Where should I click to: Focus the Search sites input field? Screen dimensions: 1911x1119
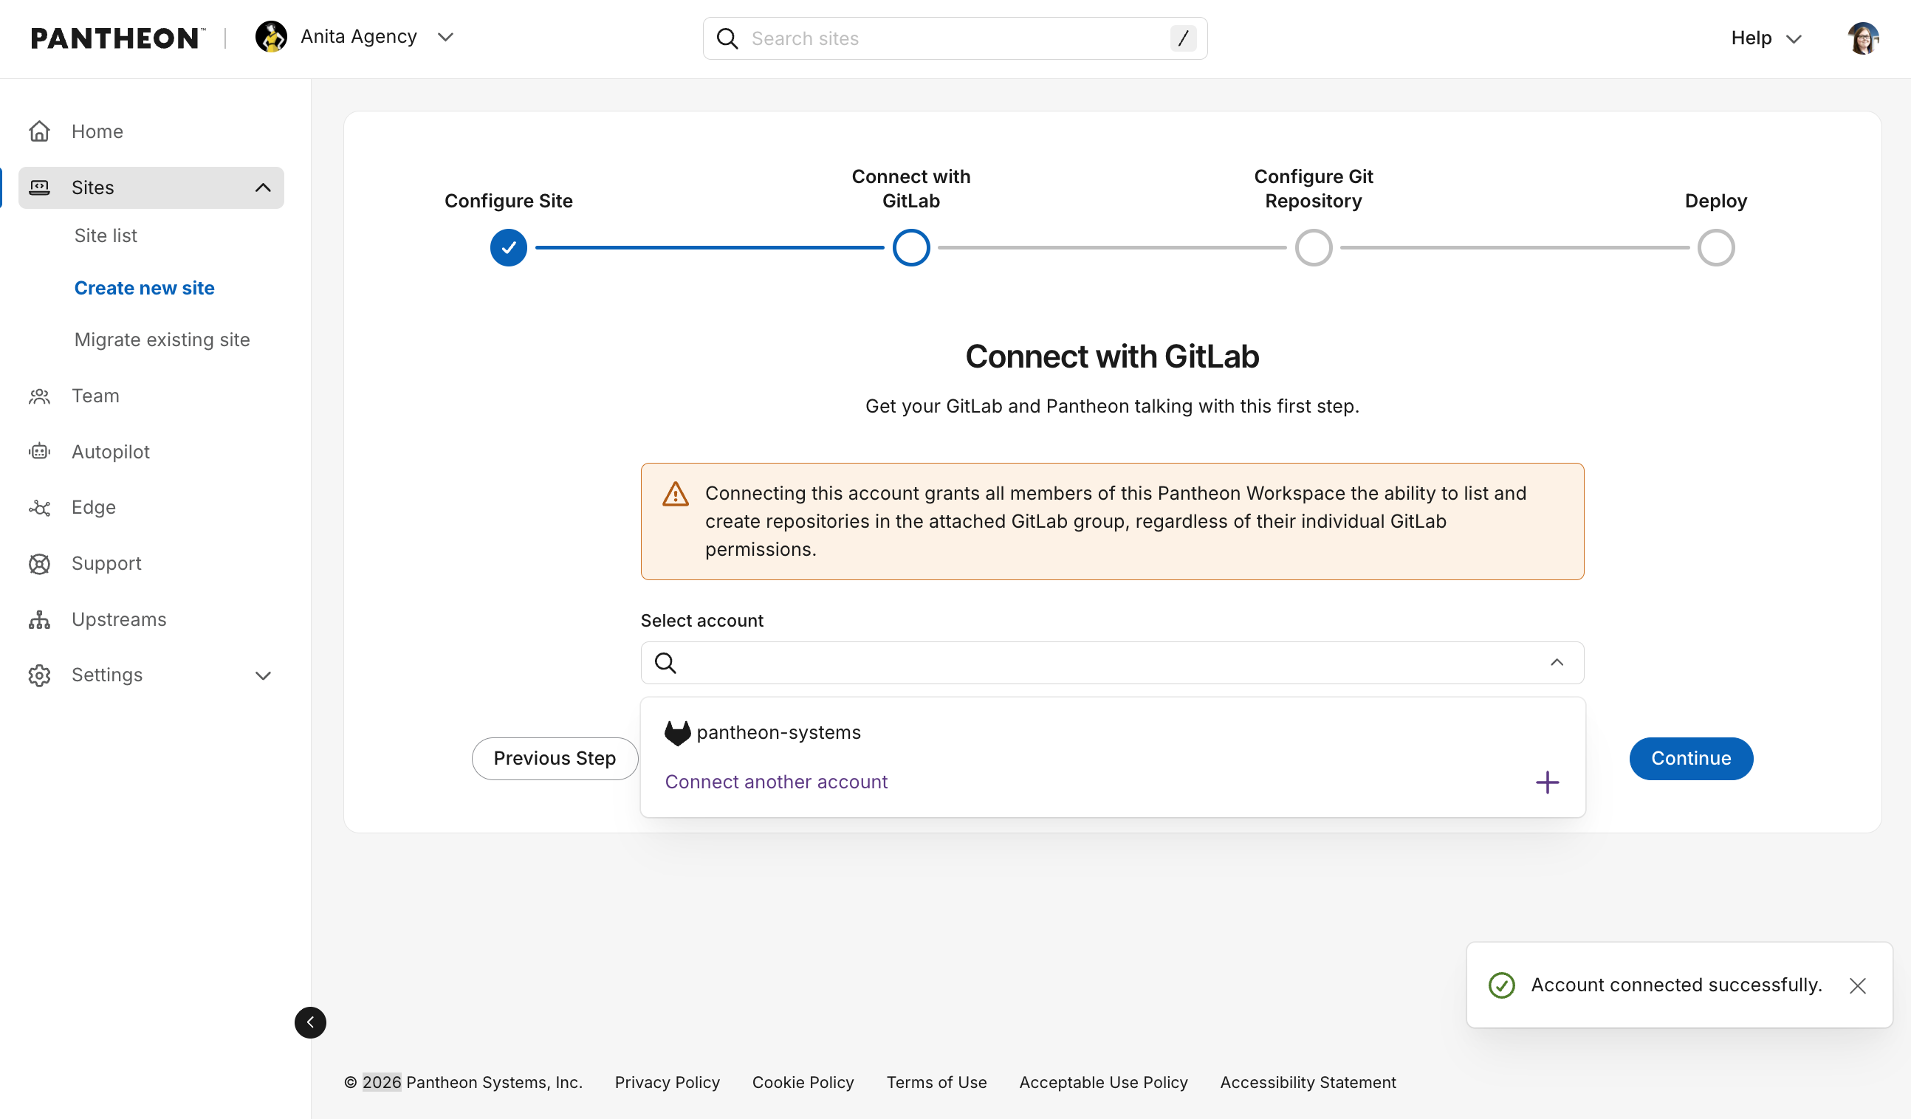tap(954, 38)
